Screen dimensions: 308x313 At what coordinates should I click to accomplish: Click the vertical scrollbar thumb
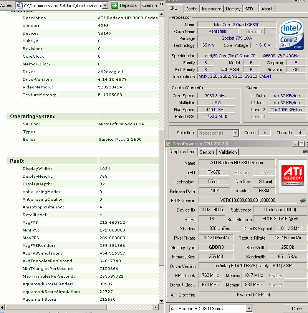[161, 198]
